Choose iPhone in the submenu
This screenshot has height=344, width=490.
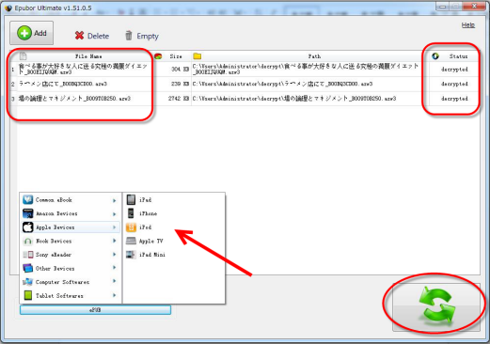[174, 213]
